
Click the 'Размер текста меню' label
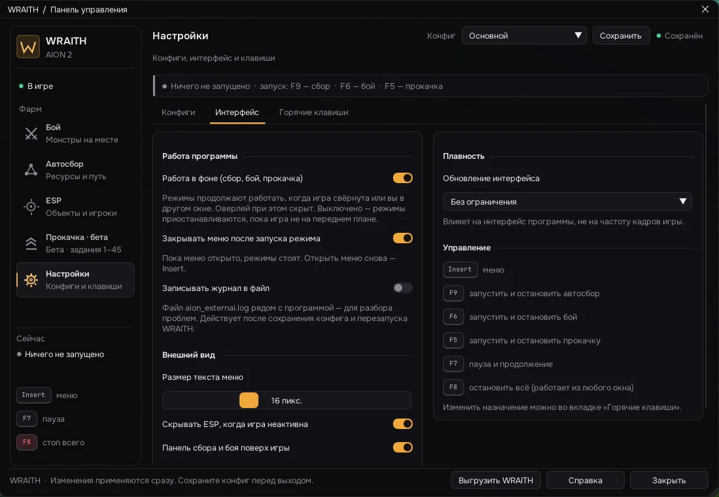(x=203, y=377)
